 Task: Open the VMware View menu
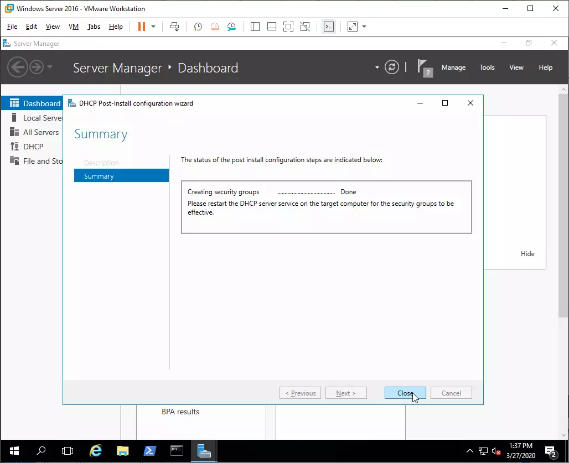click(53, 27)
